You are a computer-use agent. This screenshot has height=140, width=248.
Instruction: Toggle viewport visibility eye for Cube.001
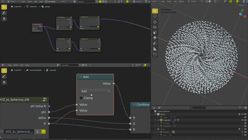click(x=242, y=120)
